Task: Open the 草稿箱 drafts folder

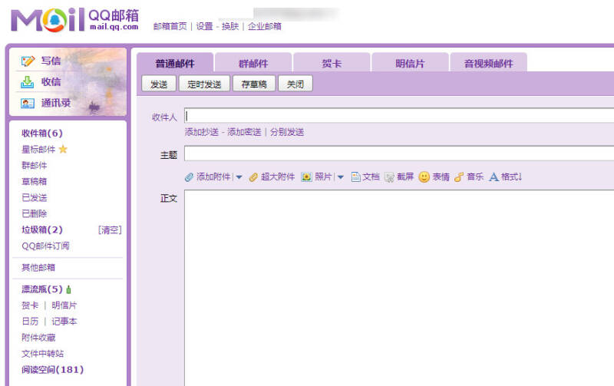Action: click(x=35, y=181)
